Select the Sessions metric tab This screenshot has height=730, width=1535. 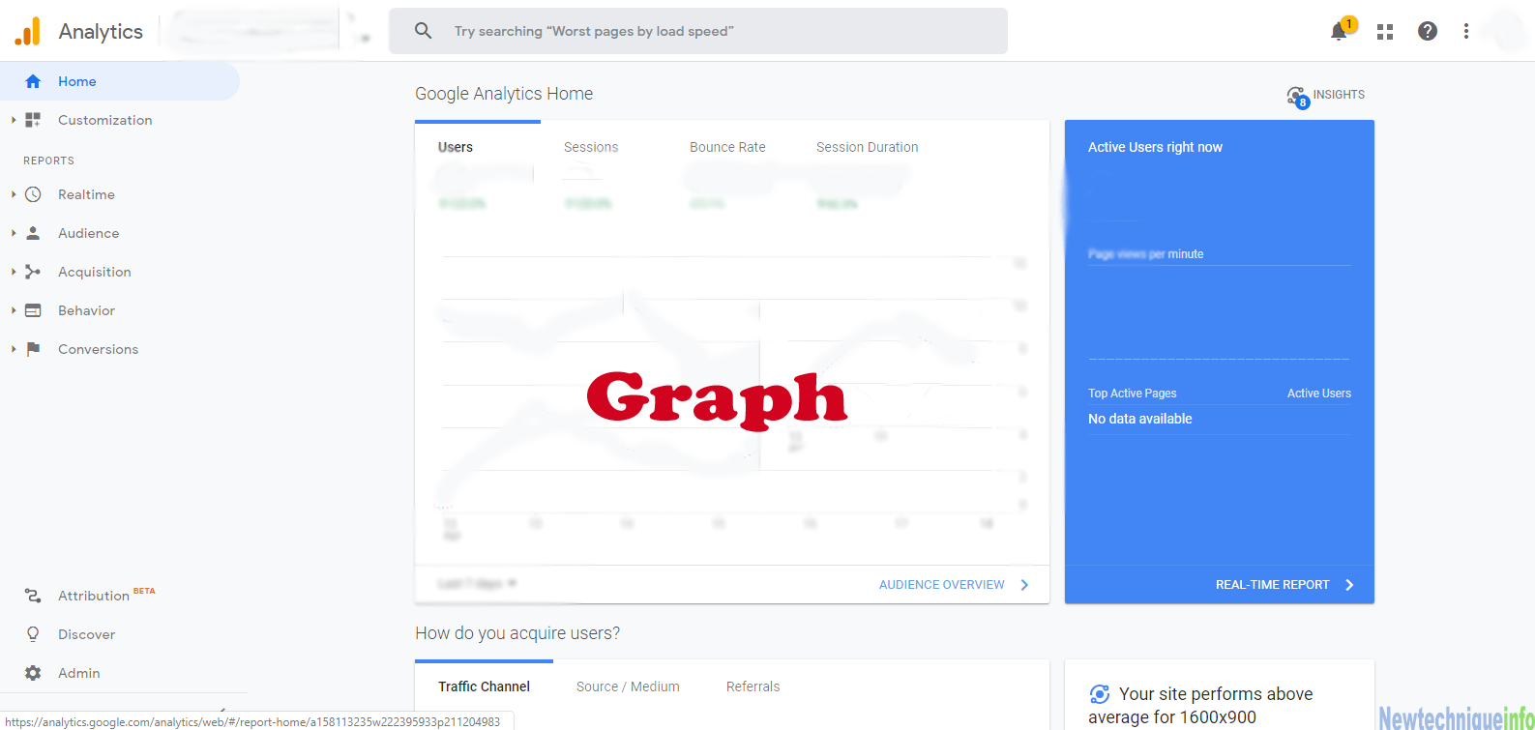[x=591, y=147]
